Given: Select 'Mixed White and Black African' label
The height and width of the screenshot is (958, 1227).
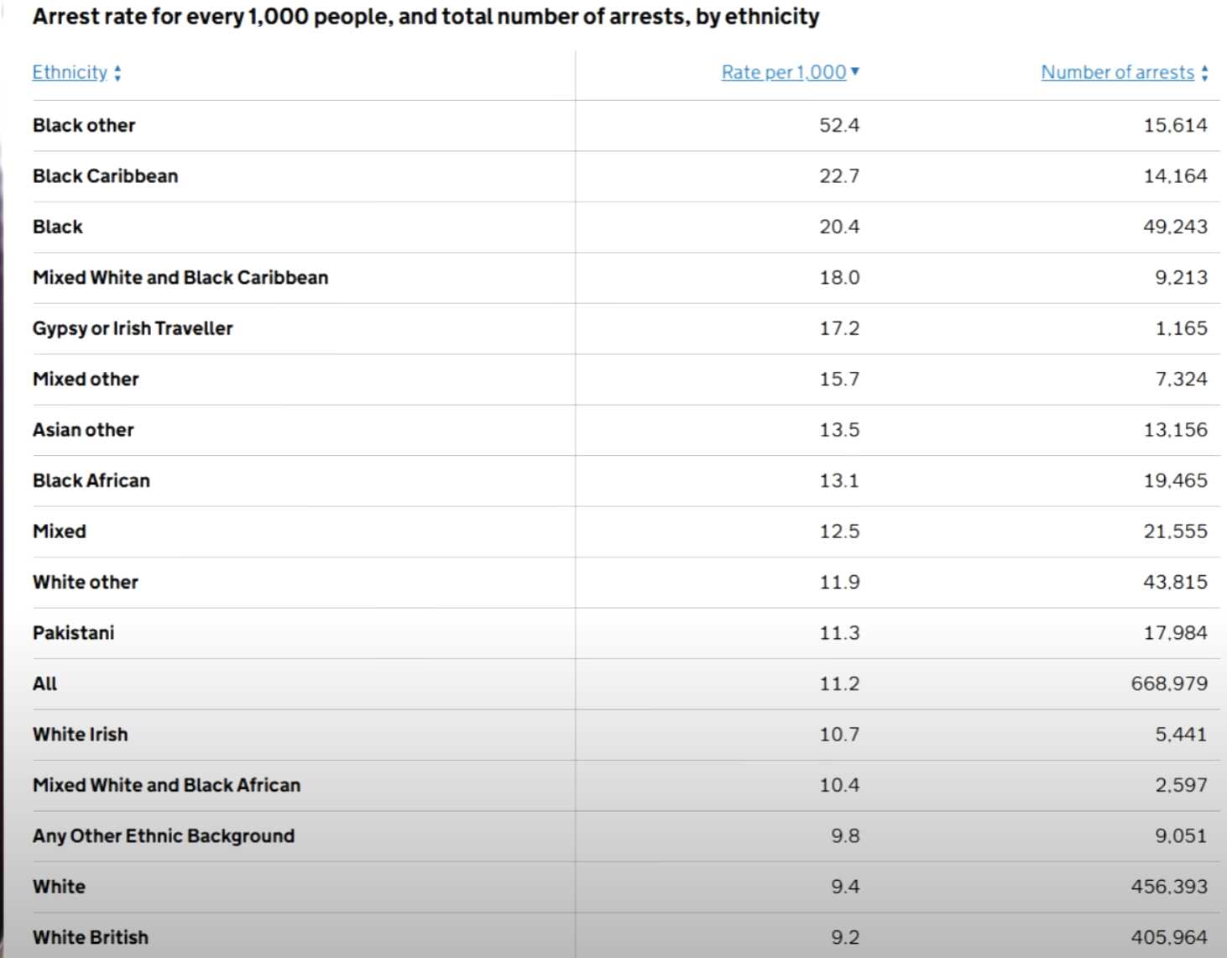Looking at the screenshot, I should [167, 786].
